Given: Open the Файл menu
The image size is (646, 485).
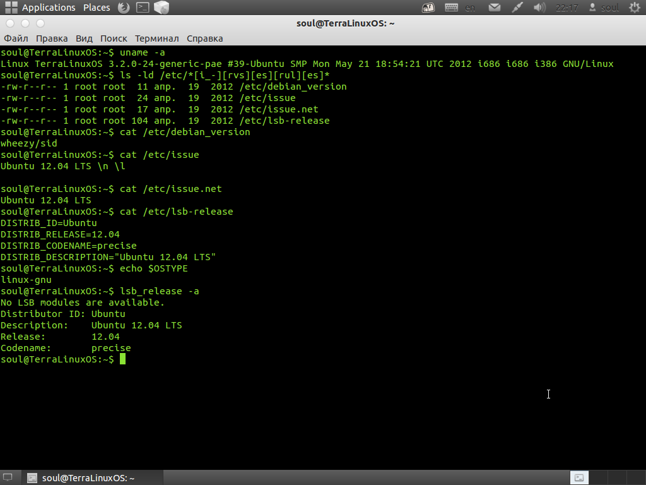Looking at the screenshot, I should point(16,39).
